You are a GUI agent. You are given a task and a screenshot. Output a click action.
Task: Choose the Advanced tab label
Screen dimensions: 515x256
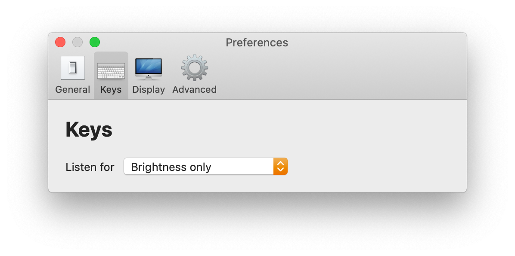(x=195, y=90)
